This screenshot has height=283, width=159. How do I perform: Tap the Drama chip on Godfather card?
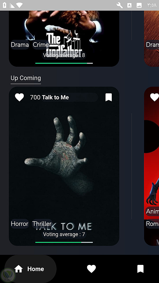pos(20,45)
